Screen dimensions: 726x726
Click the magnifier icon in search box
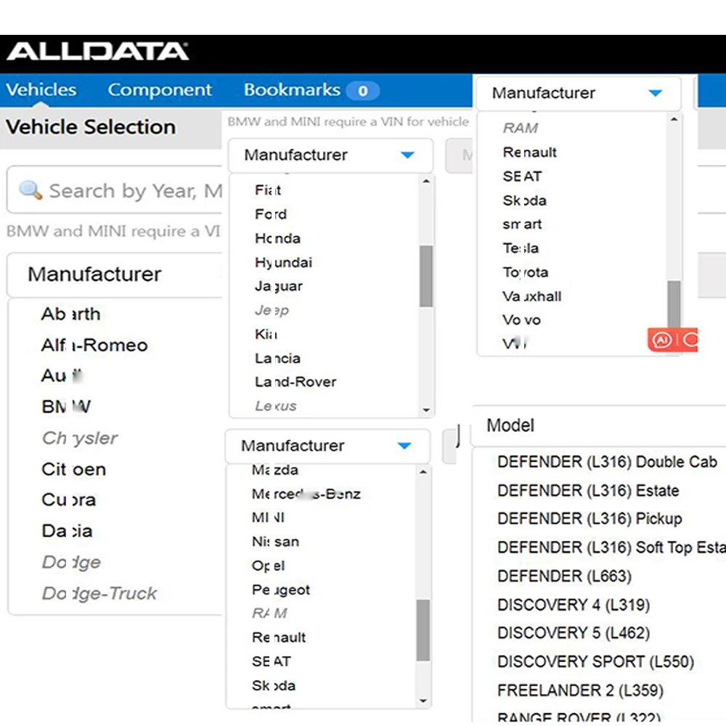(30, 189)
